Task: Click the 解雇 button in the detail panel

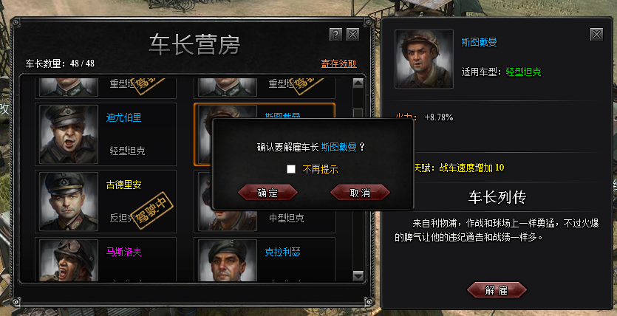Action: [x=497, y=290]
